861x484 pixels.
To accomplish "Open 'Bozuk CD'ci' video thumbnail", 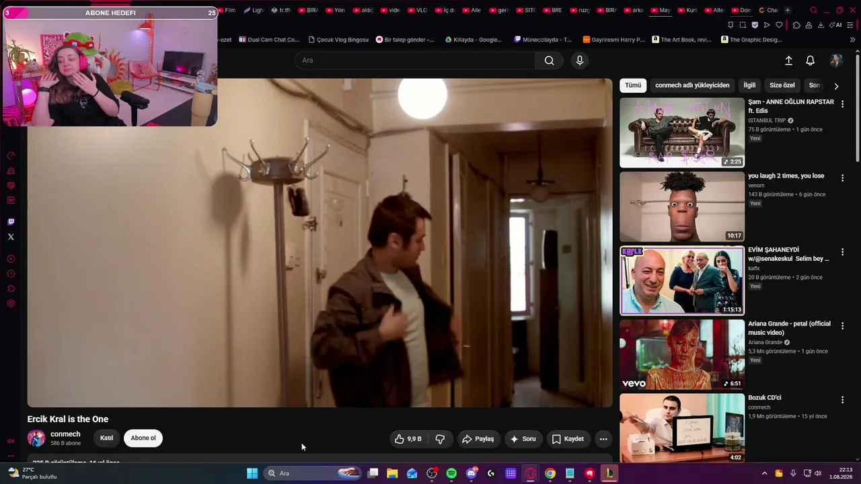I will click(682, 428).
